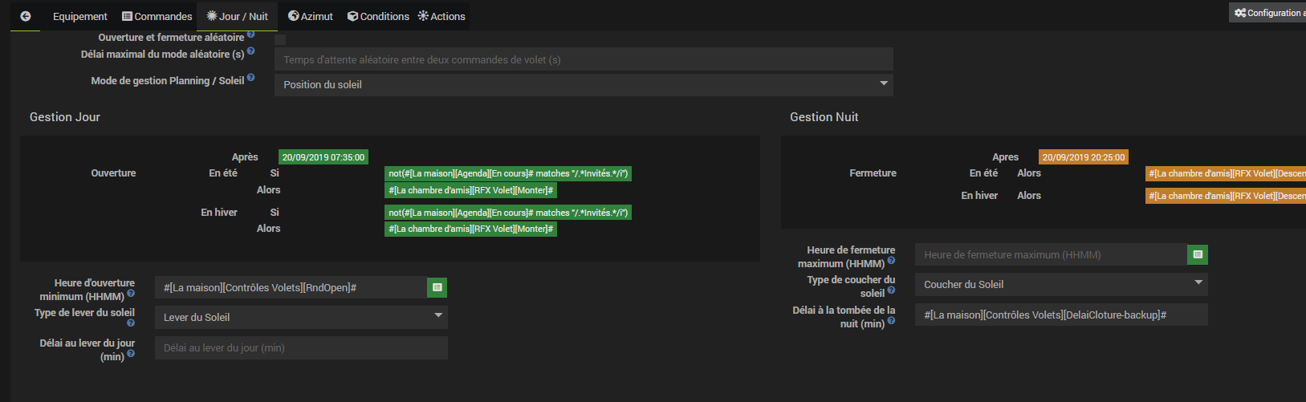The image size is (1306, 402).
Task: Click help icon next to Ouverture et fermeture aléatoire
Action: pos(251,35)
